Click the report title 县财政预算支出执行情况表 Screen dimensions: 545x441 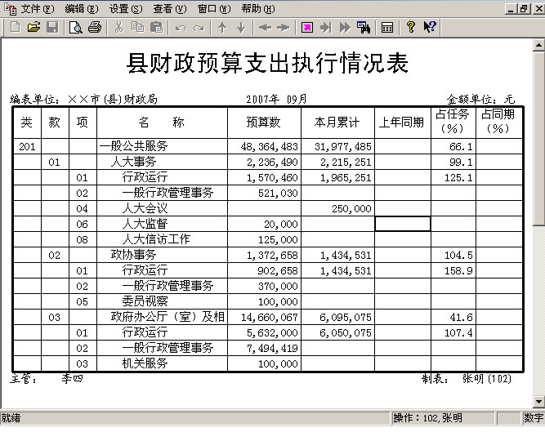click(x=267, y=63)
